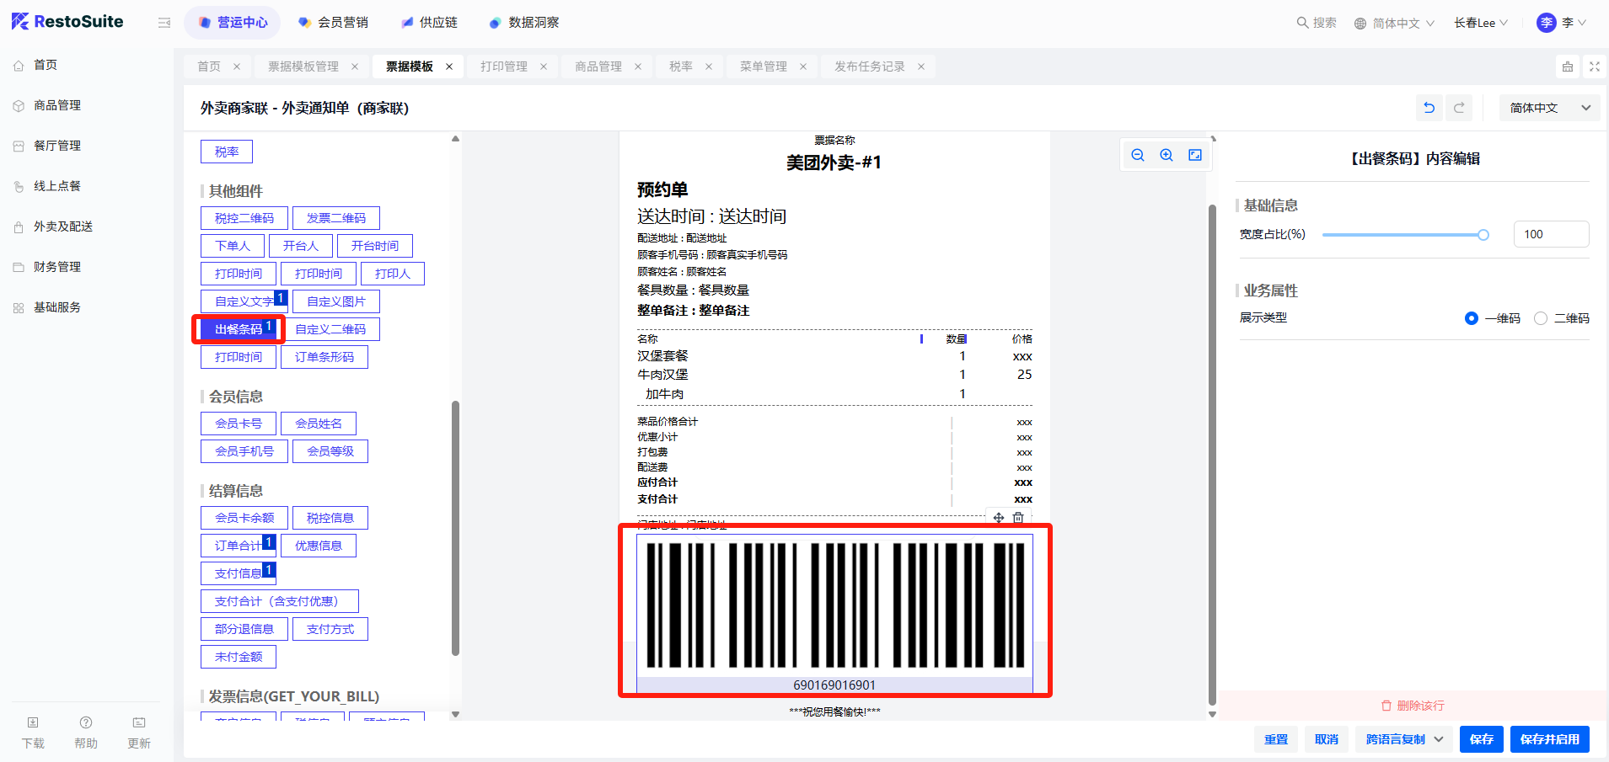Close the 发布任务记录 tab
The width and height of the screenshot is (1609, 762).
[921, 67]
